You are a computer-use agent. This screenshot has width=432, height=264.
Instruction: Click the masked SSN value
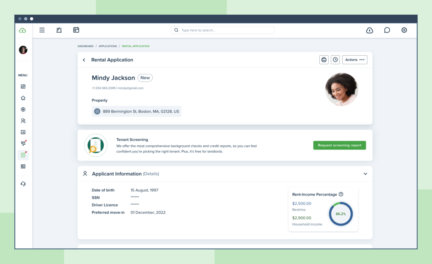click(135, 197)
